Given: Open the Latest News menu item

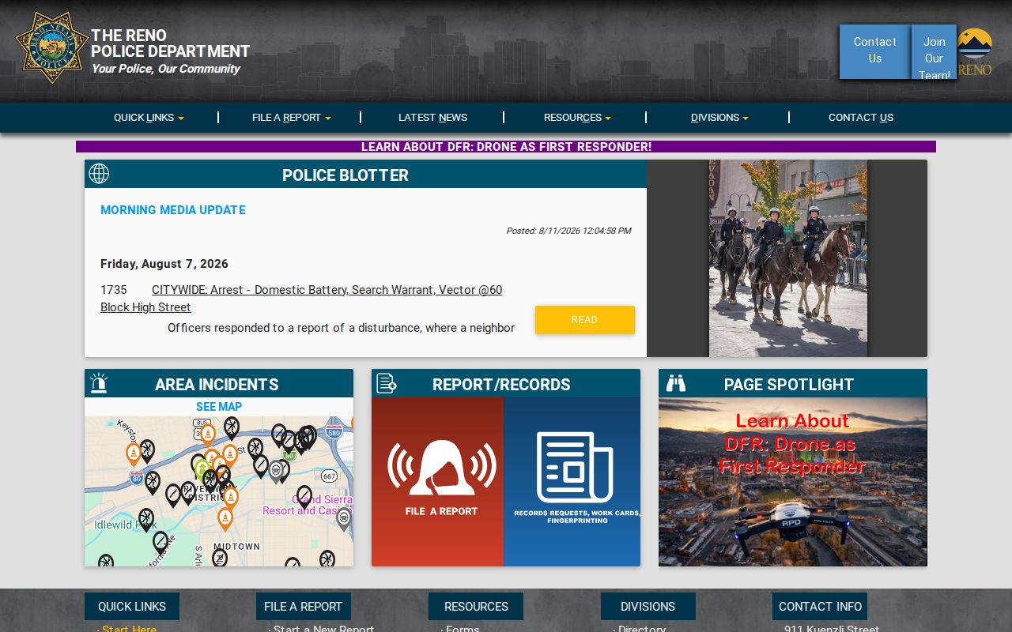Looking at the screenshot, I should click(x=432, y=118).
